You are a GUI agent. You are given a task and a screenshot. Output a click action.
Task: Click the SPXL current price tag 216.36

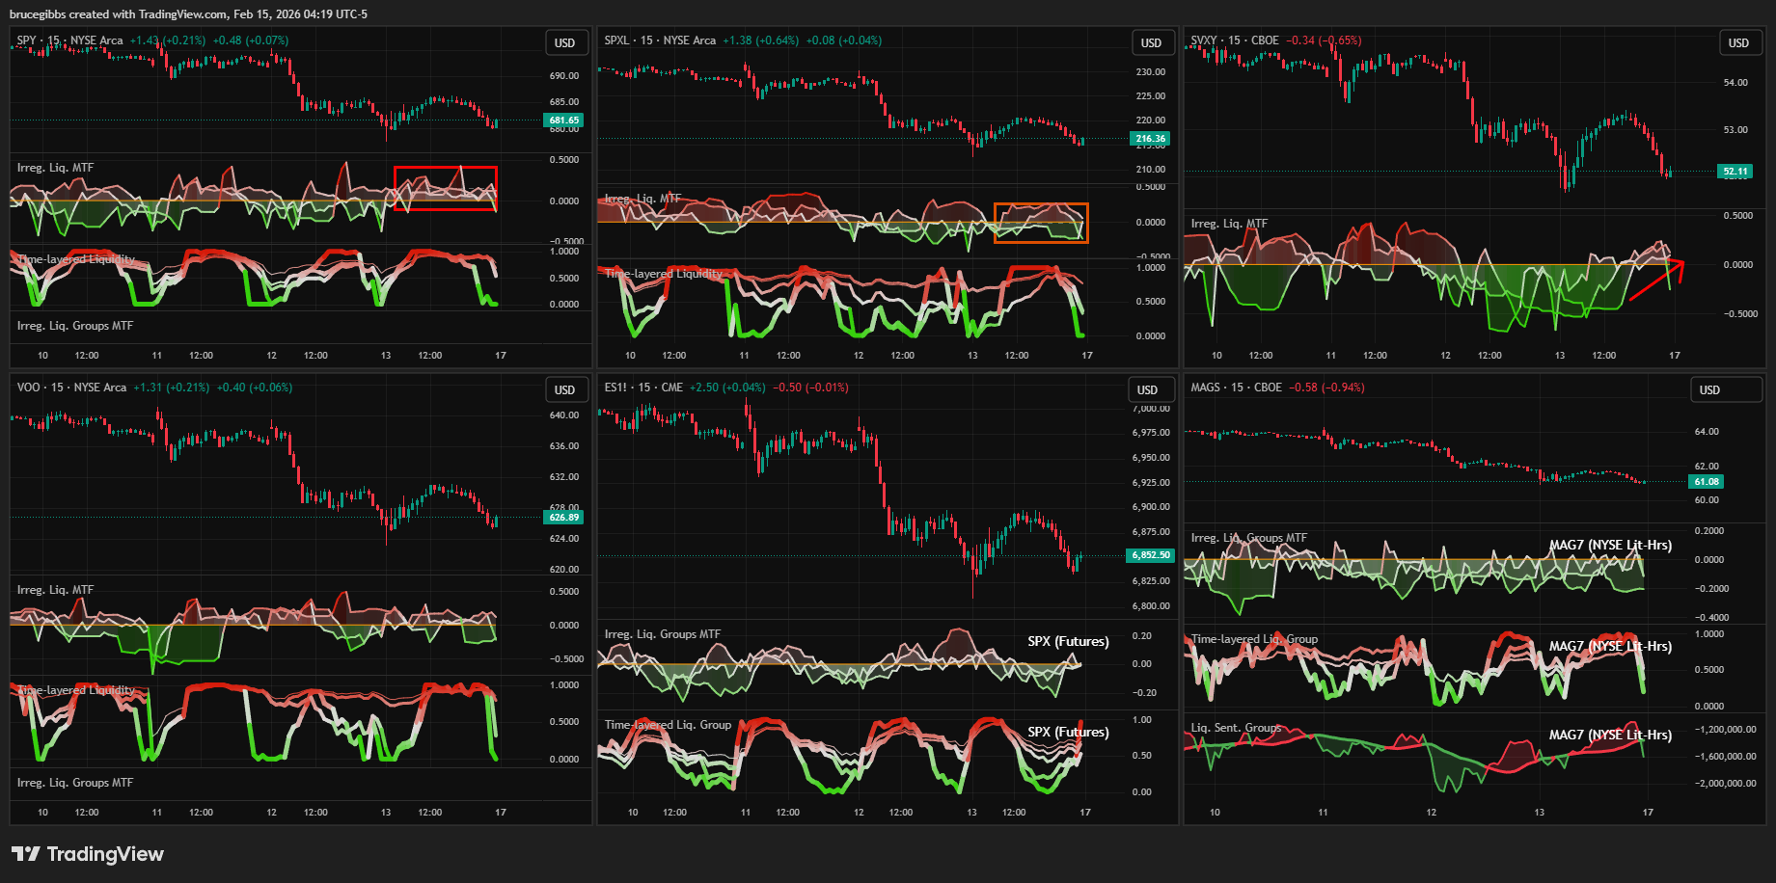(1150, 139)
